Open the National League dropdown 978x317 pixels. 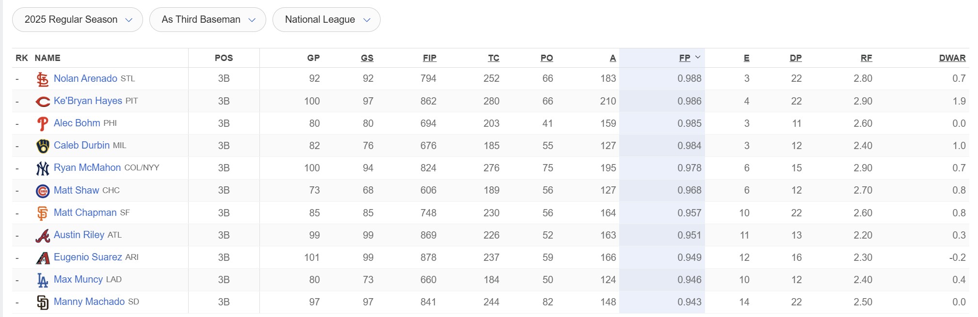pos(326,20)
